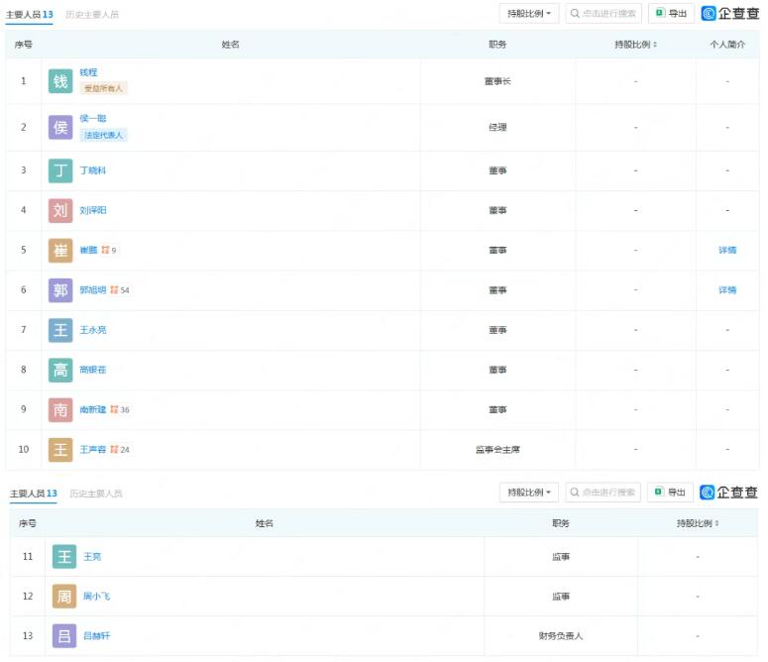768x662 pixels.
Task: Click the 钱 avatar icon in row 1
Action: tap(60, 81)
